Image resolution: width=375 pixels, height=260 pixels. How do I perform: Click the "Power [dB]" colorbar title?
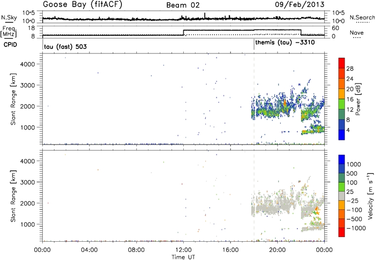358,99
